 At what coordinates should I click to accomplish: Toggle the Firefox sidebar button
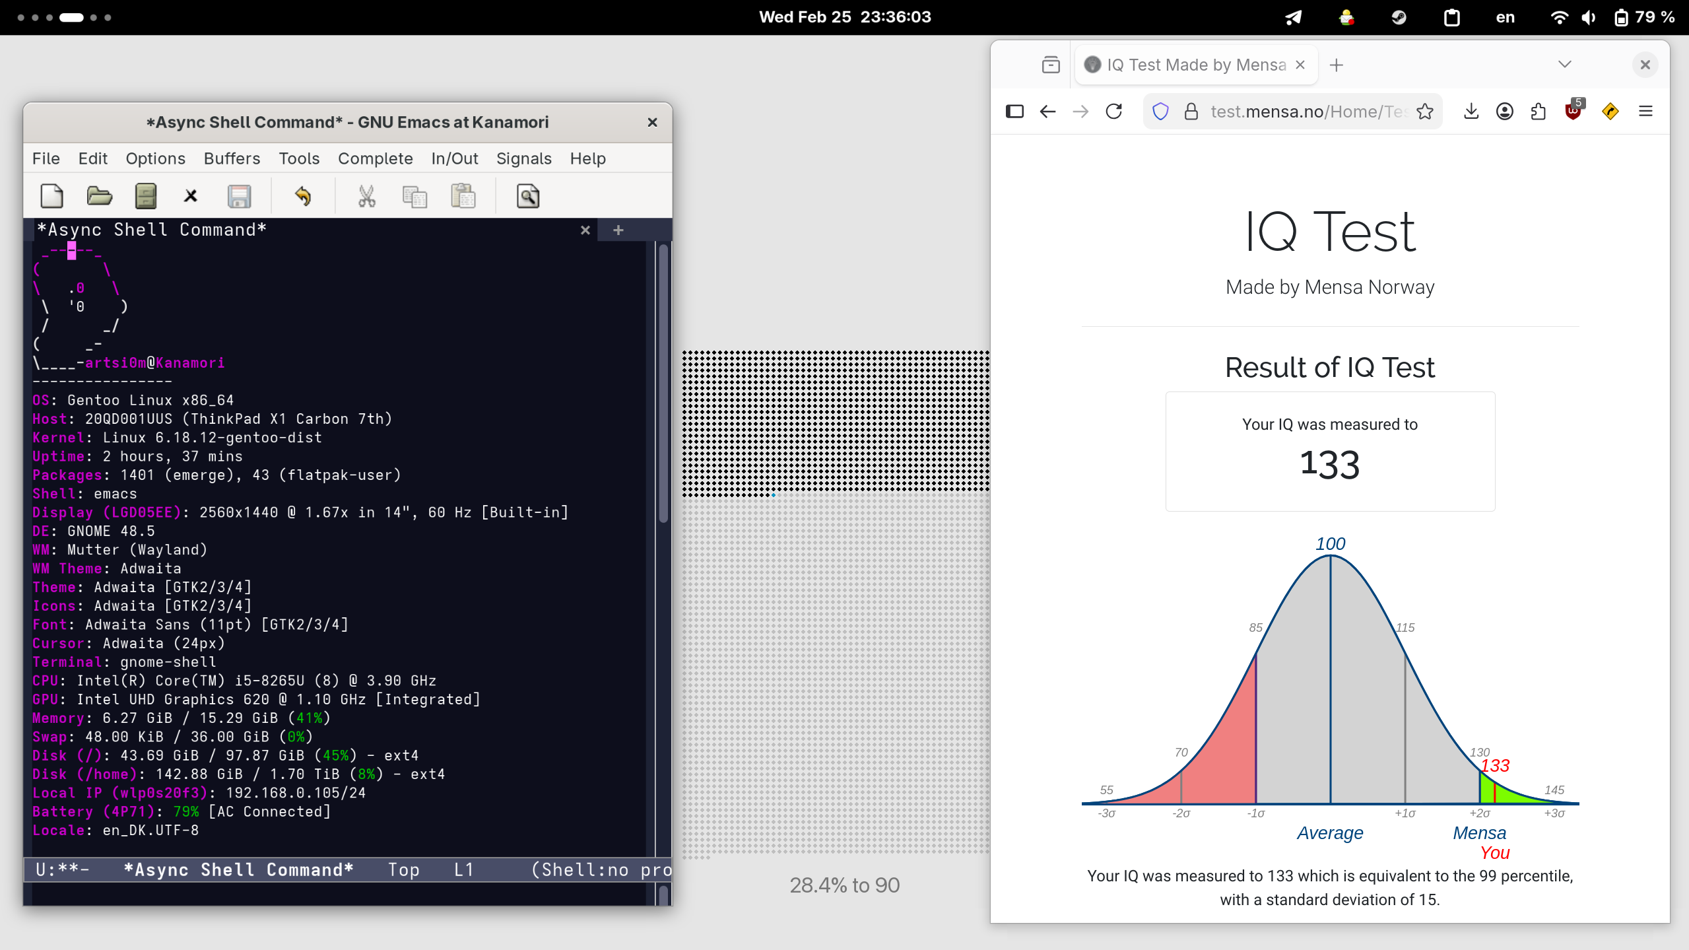tap(1014, 112)
